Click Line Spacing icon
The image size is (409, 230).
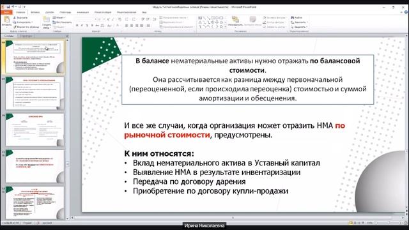(155, 19)
